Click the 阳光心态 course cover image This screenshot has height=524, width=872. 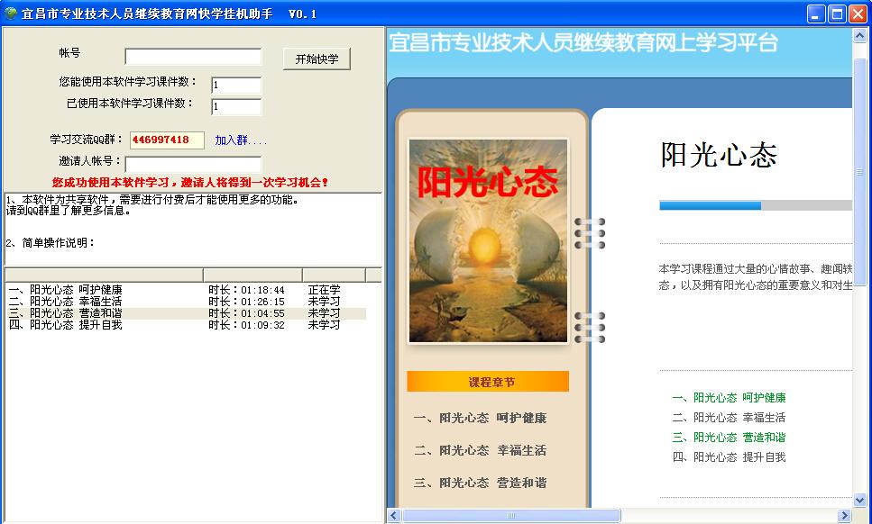coord(488,240)
